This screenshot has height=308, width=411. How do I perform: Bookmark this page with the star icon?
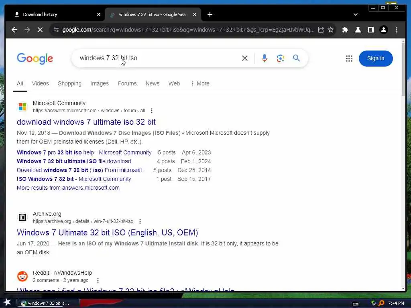331,30
